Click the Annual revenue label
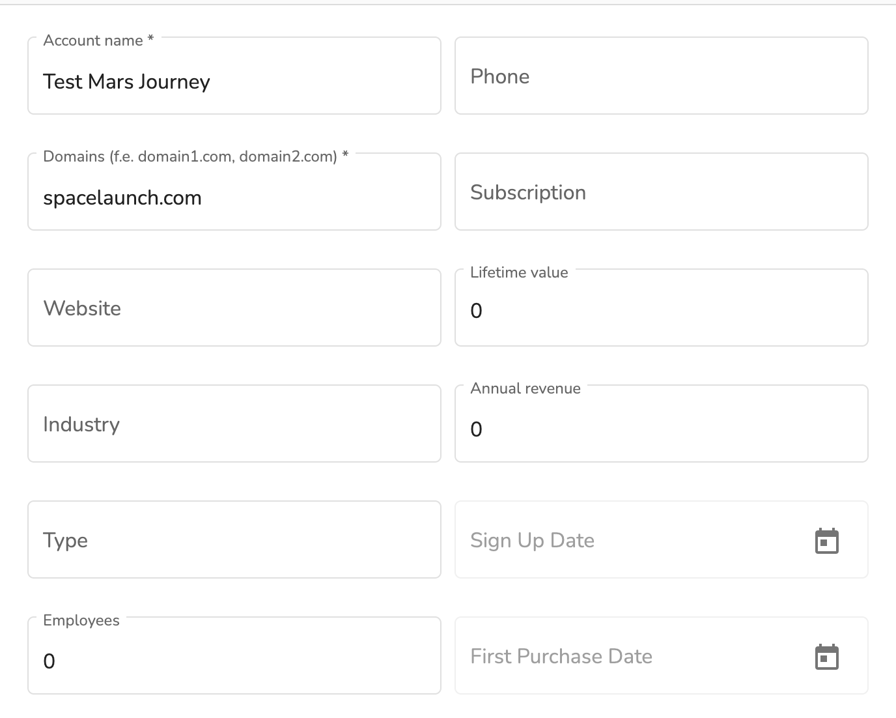The height and width of the screenshot is (718, 896). coord(525,388)
